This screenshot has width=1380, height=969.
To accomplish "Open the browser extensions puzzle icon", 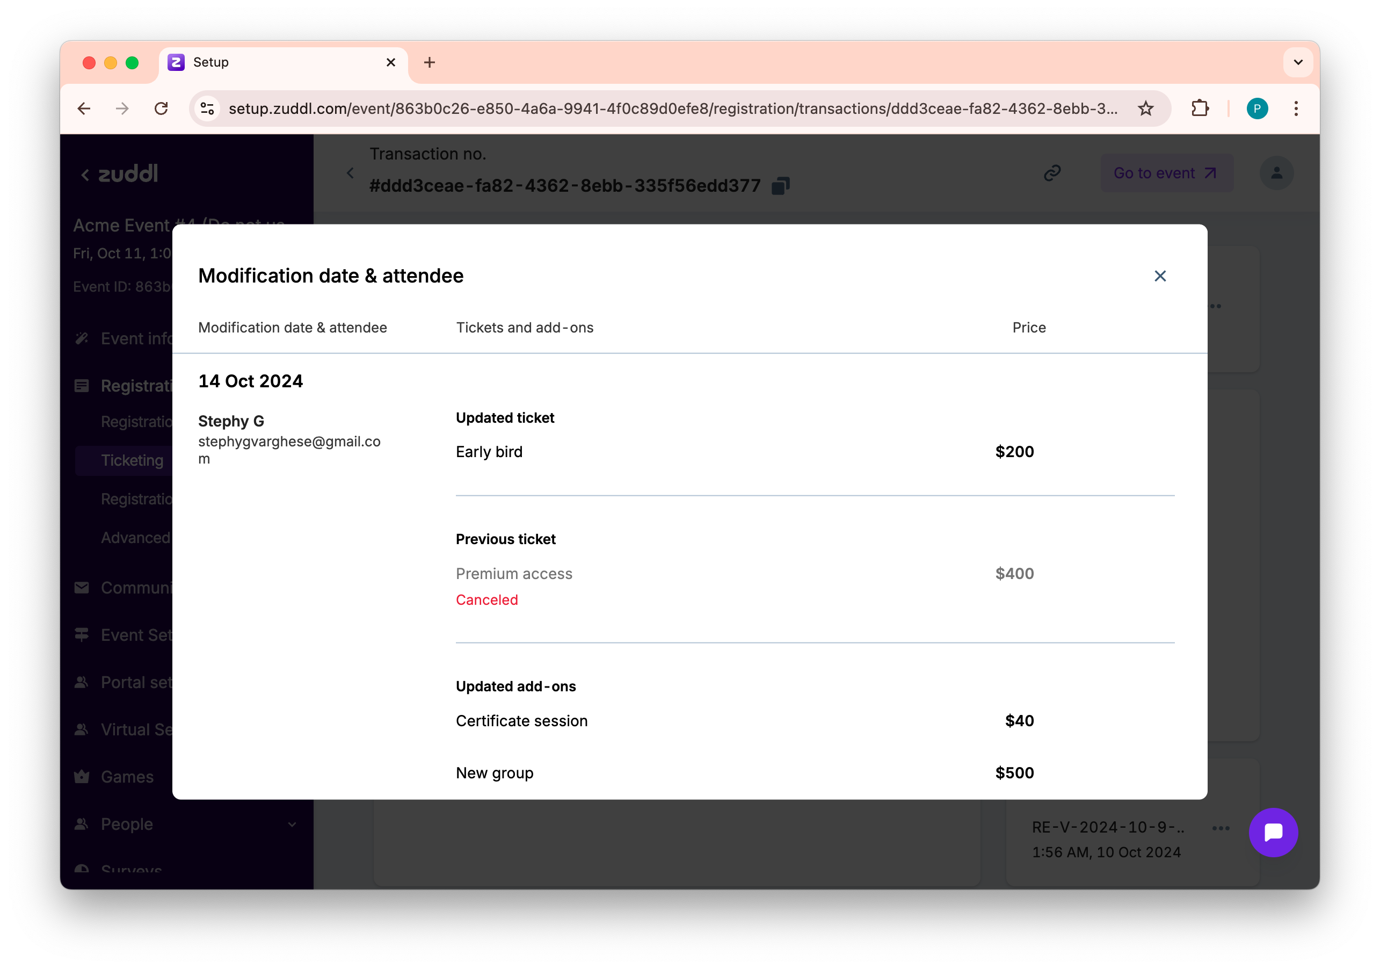I will (1200, 109).
